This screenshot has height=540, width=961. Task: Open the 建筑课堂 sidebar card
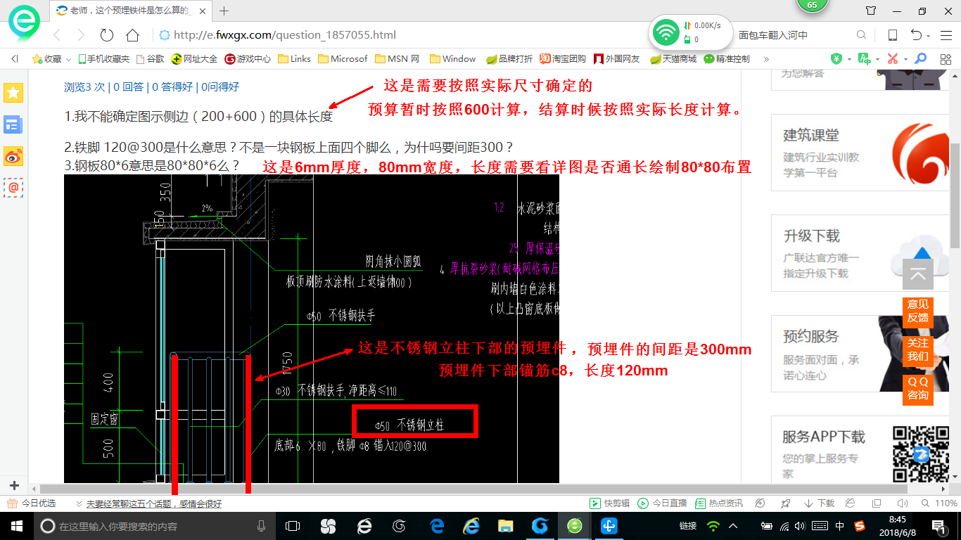[860, 153]
